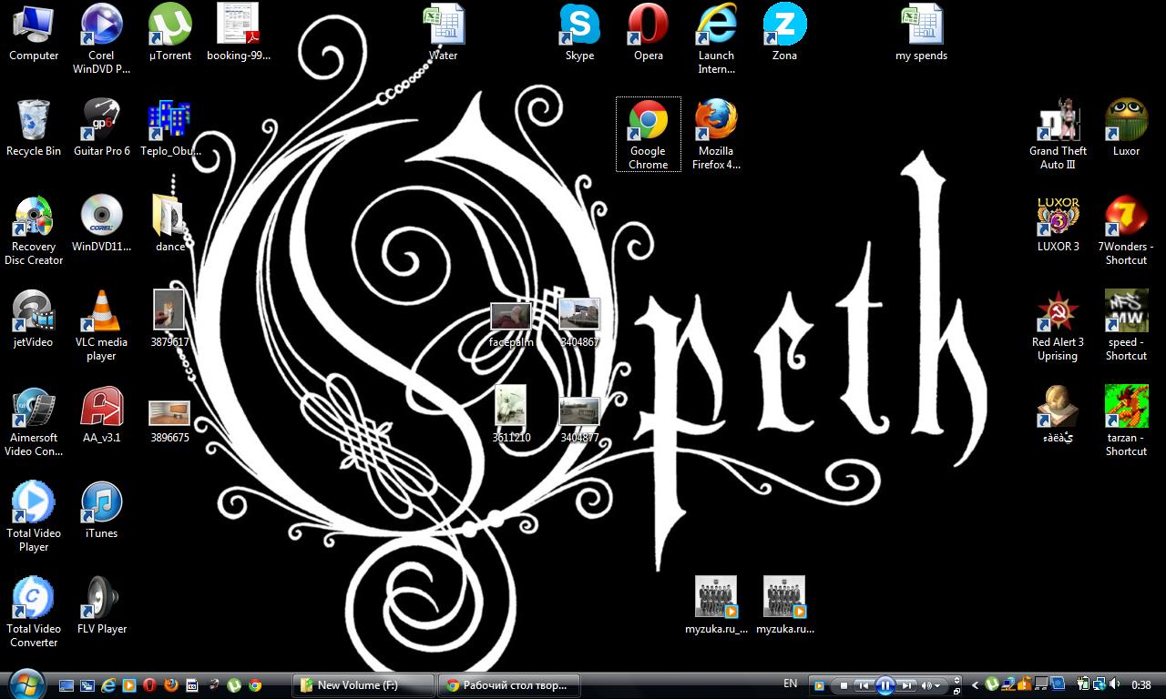Select the Red Alert 3 Uprising shortcut
Viewport: 1166px width, 699px height.
click(x=1058, y=326)
